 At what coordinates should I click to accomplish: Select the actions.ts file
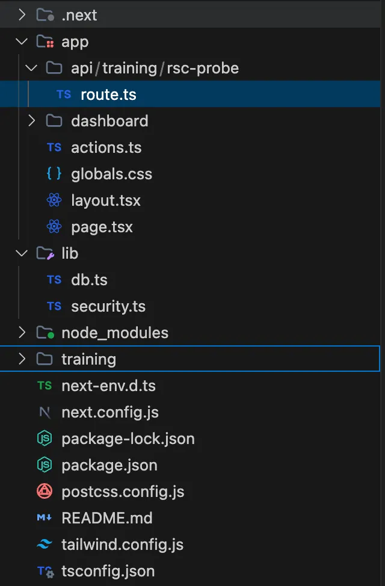106,147
